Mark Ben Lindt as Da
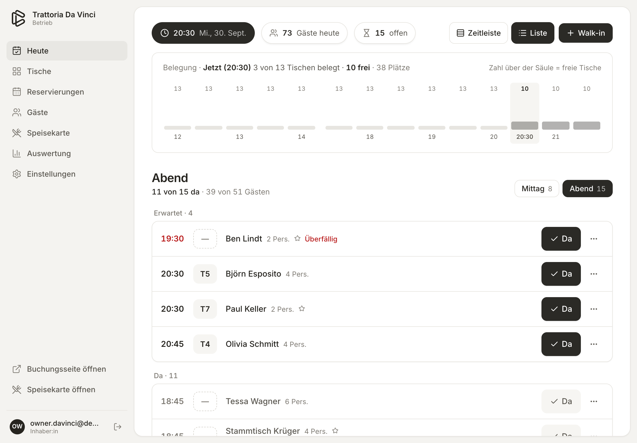 (561, 239)
